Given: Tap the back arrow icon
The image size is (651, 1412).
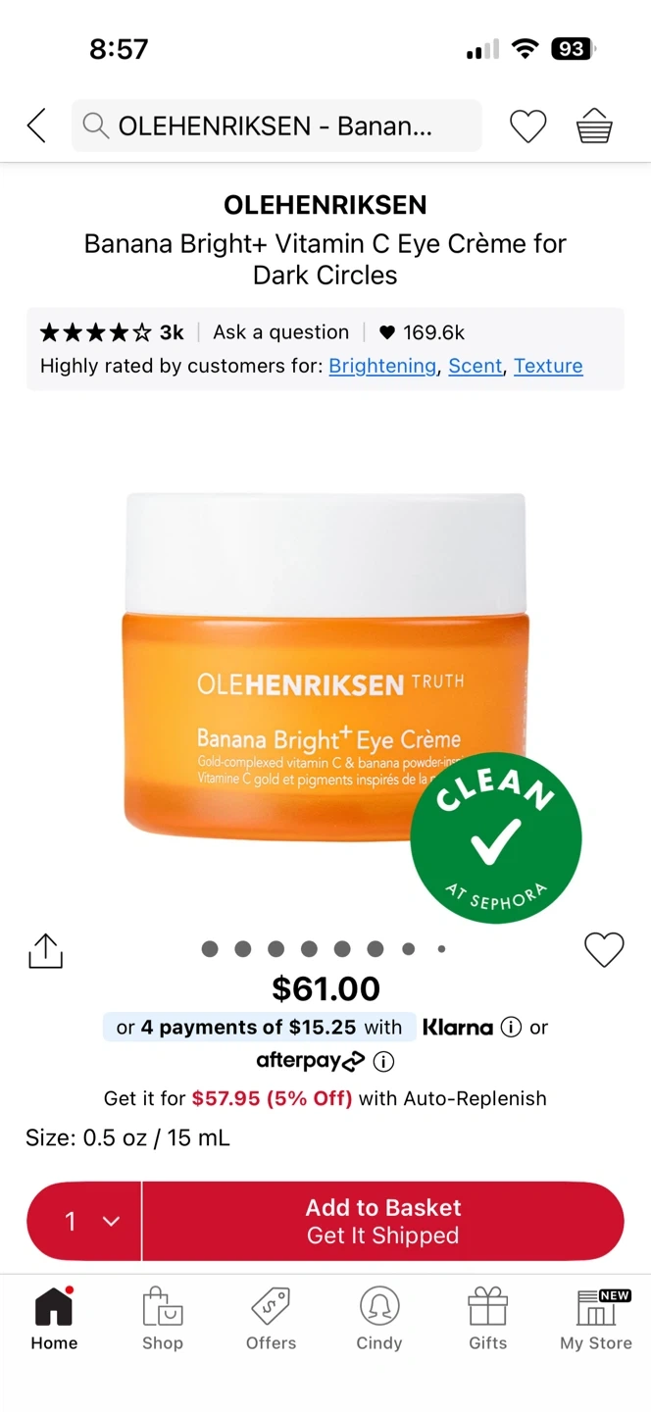Looking at the screenshot, I should coord(36,126).
